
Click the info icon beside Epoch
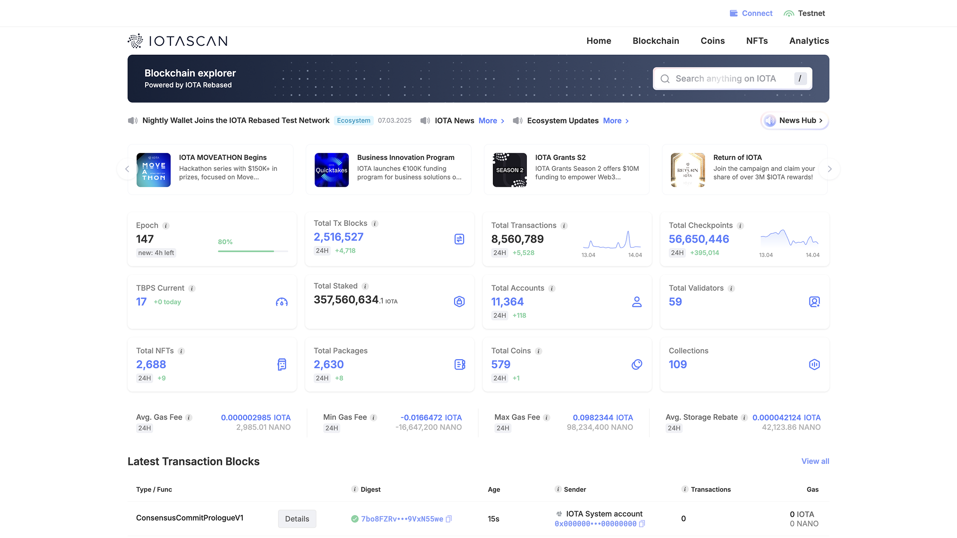[x=166, y=226]
